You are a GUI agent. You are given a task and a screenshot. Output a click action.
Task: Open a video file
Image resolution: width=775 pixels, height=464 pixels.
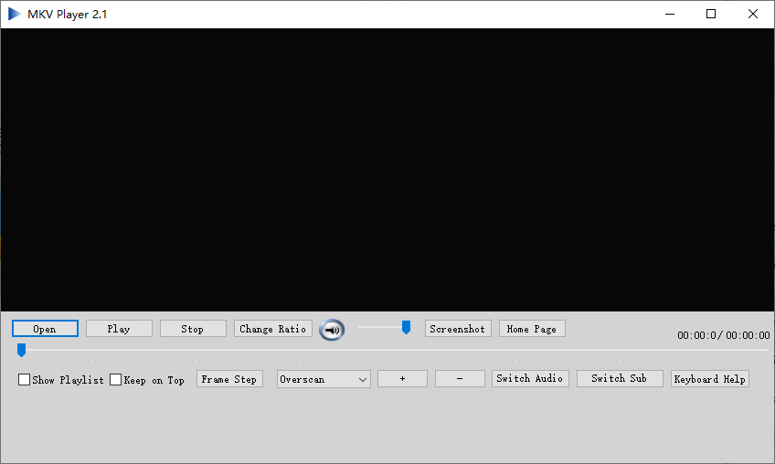45,329
